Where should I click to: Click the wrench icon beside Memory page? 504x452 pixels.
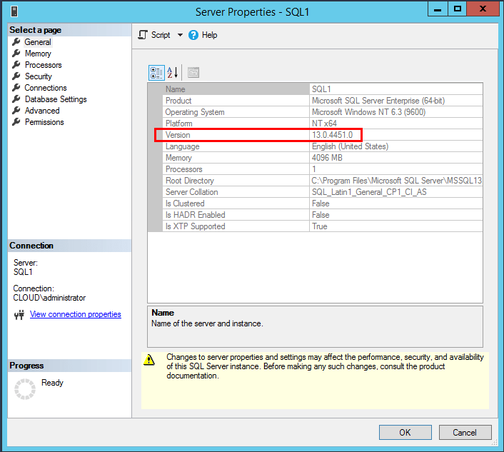pos(16,53)
